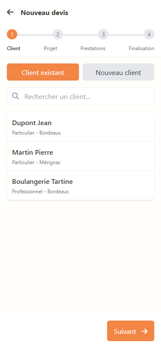Click the Finalisation step label
The width and height of the screenshot is (161, 348).
[141, 48]
